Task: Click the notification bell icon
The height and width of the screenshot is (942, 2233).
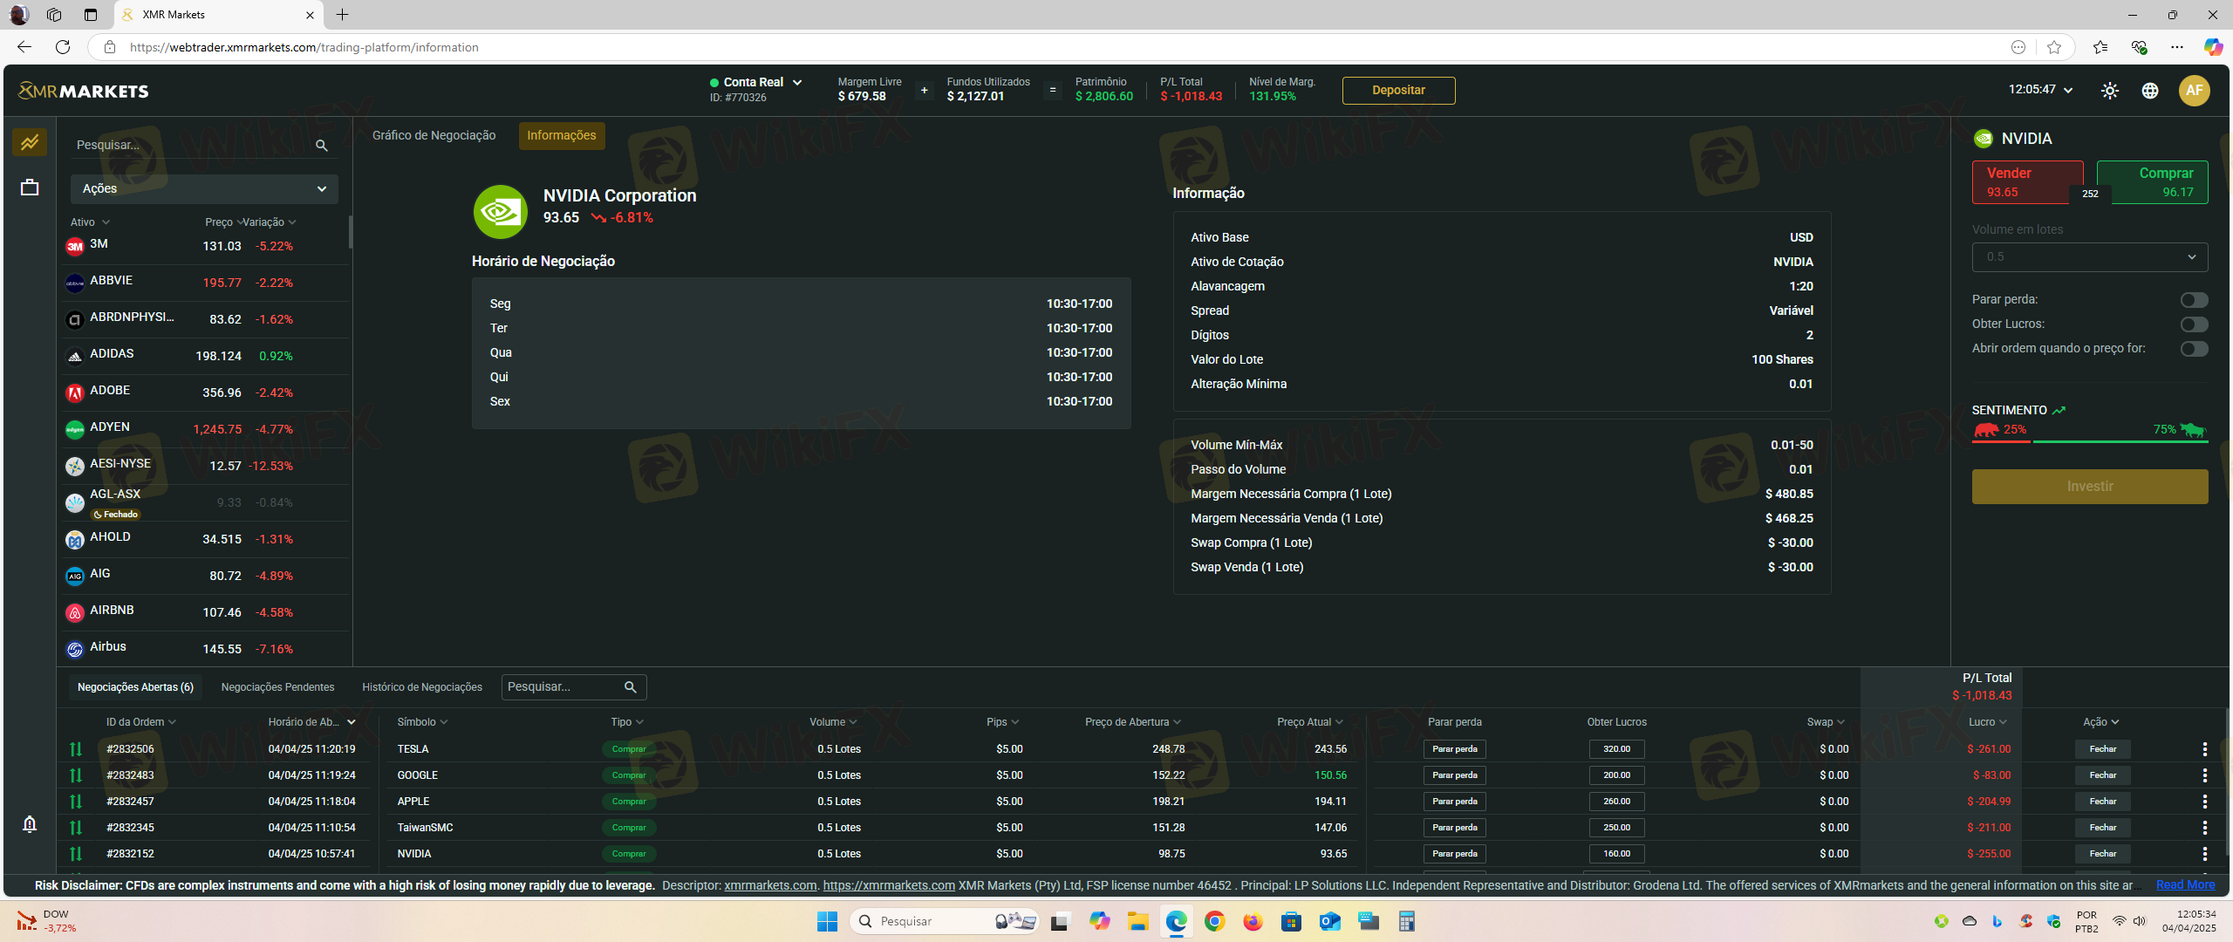Action: pyautogui.click(x=30, y=824)
